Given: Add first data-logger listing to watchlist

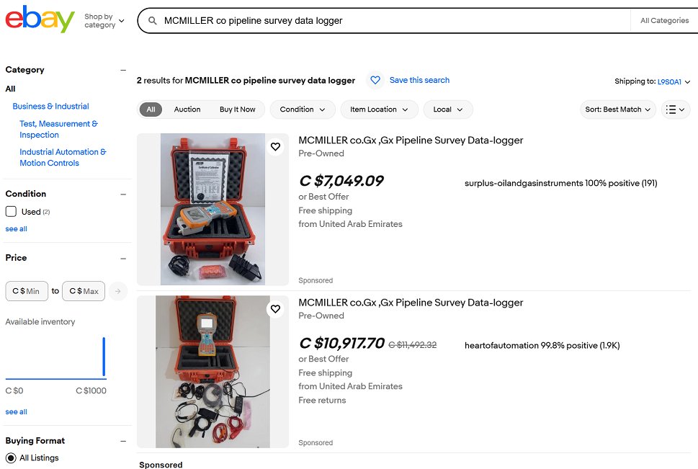Looking at the screenshot, I should pyautogui.click(x=276, y=146).
